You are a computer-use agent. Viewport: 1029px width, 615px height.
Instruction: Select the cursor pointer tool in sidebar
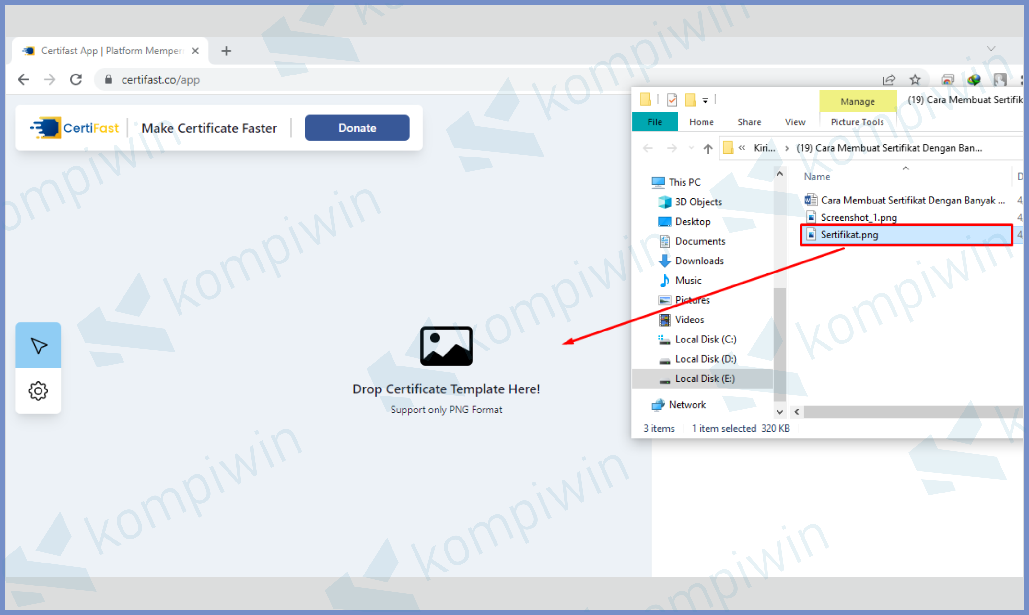(38, 345)
